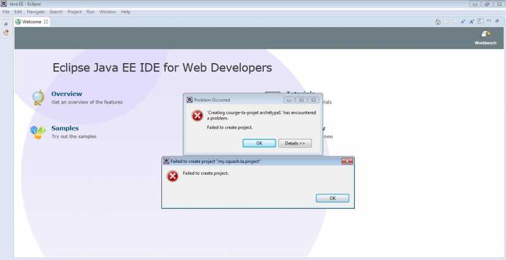Open the Window menu

pos(108,12)
